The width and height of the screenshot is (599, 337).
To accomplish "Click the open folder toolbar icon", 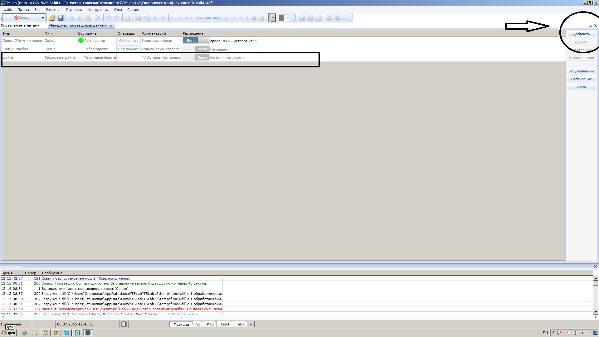I will pos(52,18).
